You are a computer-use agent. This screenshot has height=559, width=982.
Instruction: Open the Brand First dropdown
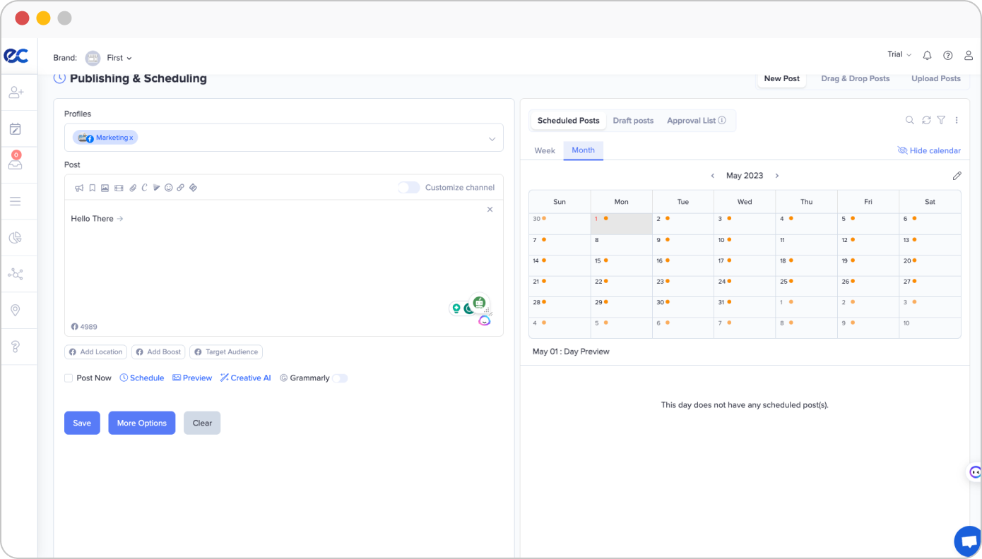119,58
